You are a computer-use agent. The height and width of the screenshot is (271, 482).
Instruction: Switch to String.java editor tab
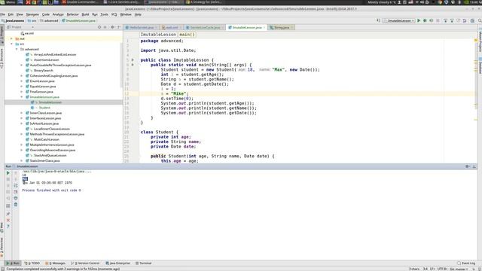281,27
